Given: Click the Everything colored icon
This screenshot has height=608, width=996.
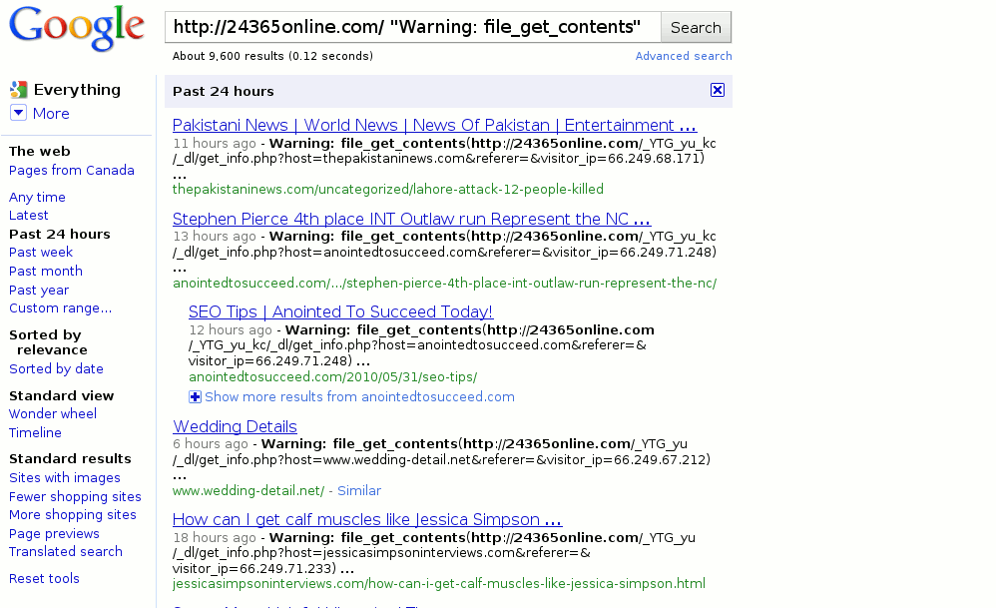Looking at the screenshot, I should pos(18,90).
